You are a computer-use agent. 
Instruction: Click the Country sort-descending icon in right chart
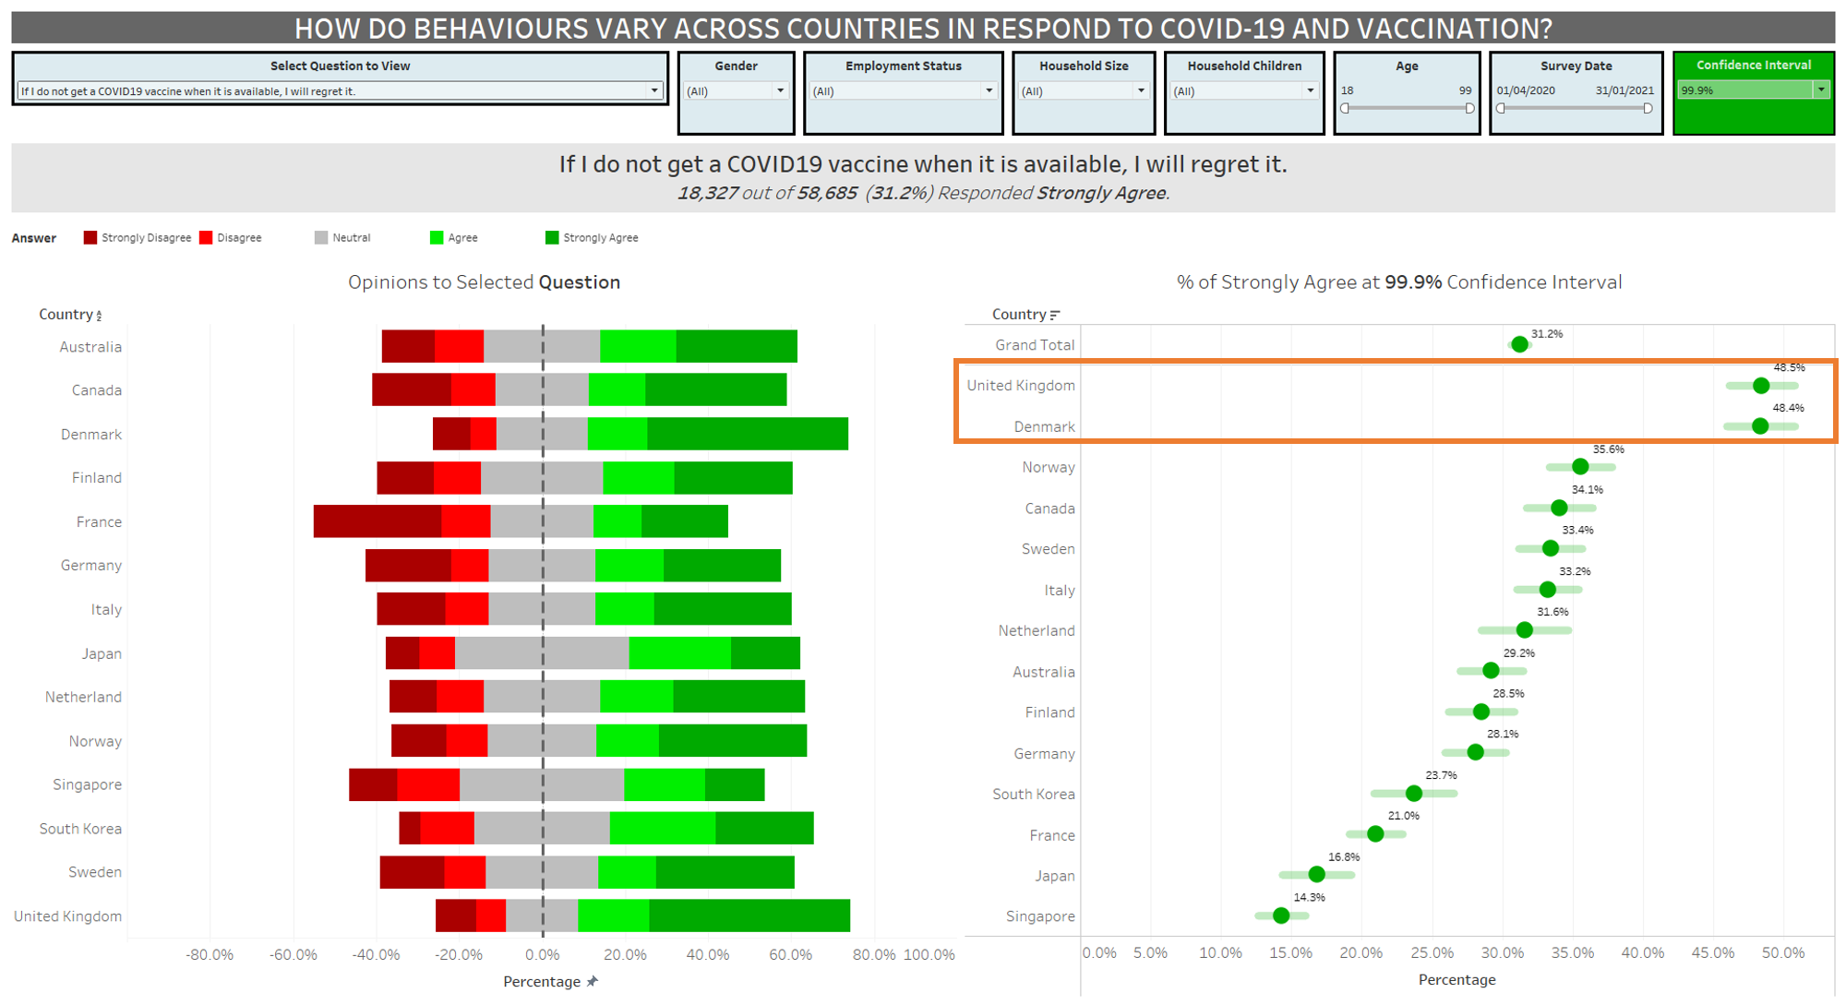click(1055, 316)
